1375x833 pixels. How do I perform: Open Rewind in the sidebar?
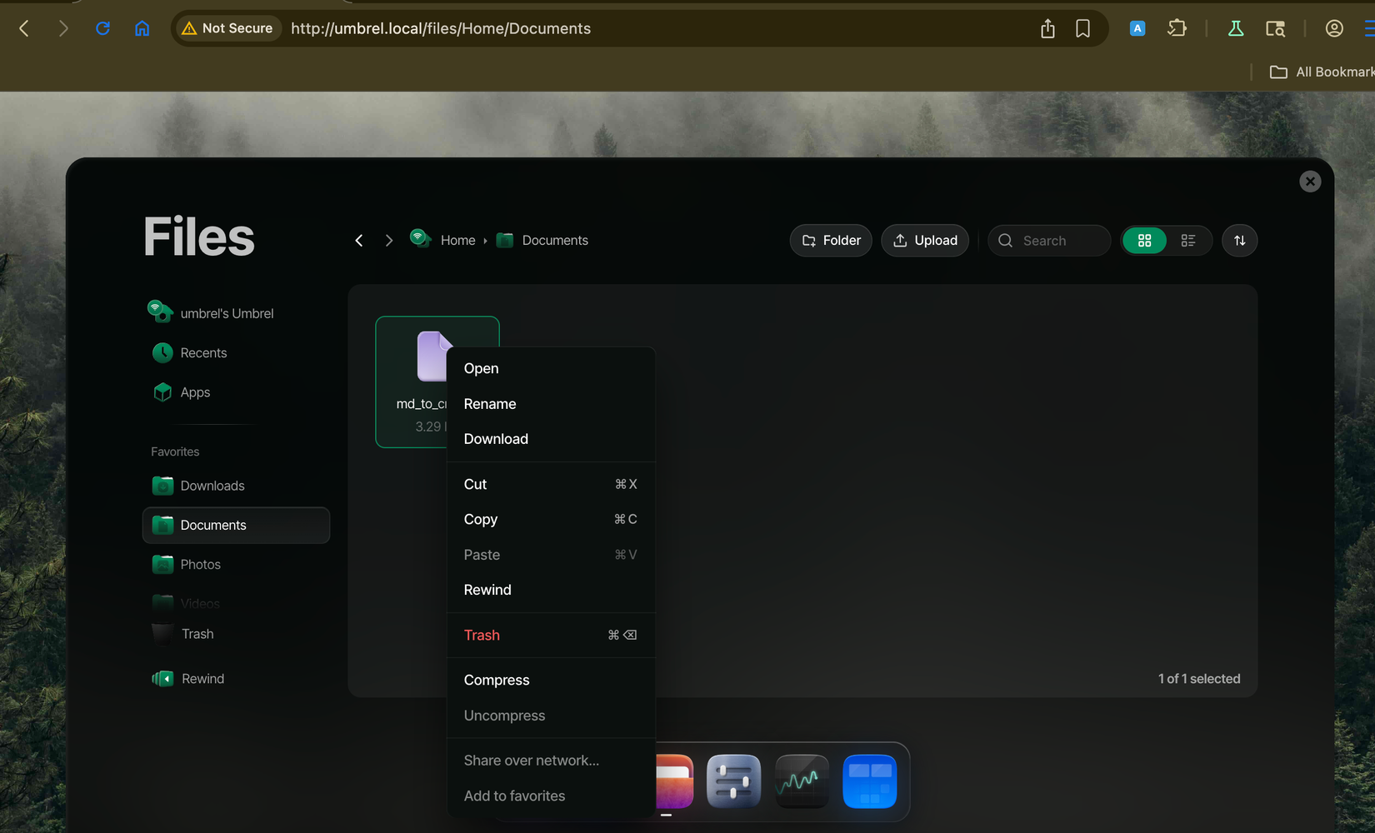[236, 679]
